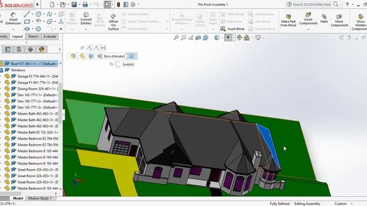The height and width of the screenshot is (206, 367).
Task: Expand more panel tabs with chevron
Action: tap(60, 49)
